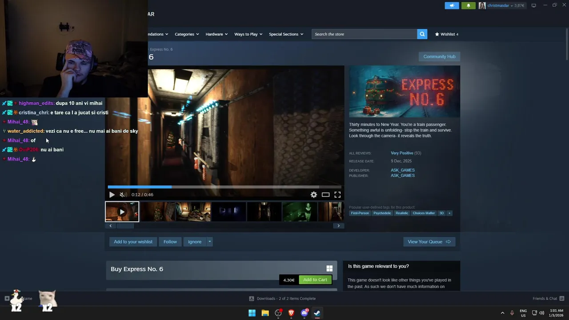Click the microphone tray icon
Image resolution: width=569 pixels, height=320 pixels.
point(512,313)
